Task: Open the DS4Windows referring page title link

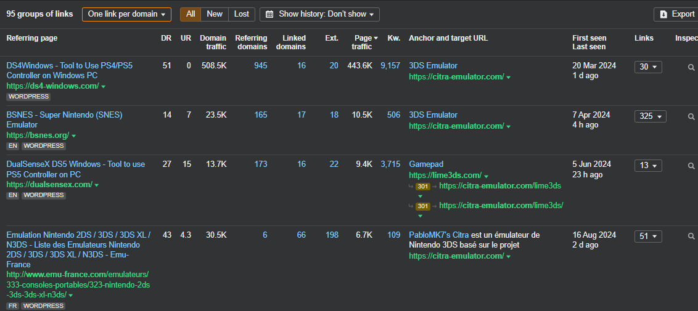Action: point(70,71)
